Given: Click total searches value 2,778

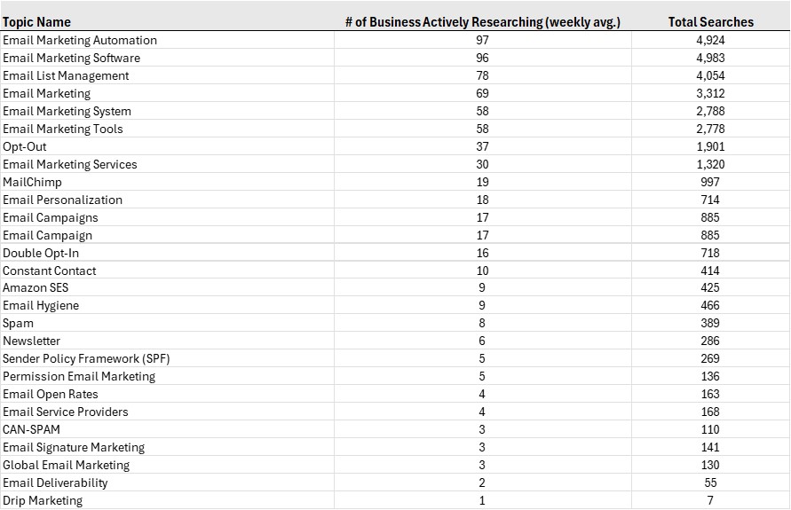Looking at the screenshot, I should coord(710,129).
